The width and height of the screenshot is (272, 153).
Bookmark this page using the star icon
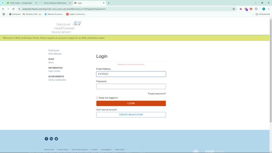pos(234,9)
